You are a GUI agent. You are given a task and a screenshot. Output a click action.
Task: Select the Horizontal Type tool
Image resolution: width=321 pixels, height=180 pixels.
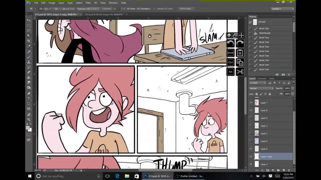(x=29, y=99)
